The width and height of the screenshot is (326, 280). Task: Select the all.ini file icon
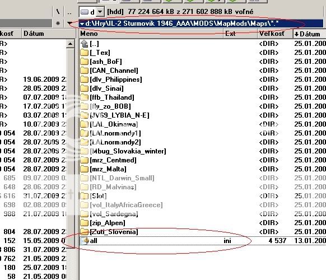point(85,241)
